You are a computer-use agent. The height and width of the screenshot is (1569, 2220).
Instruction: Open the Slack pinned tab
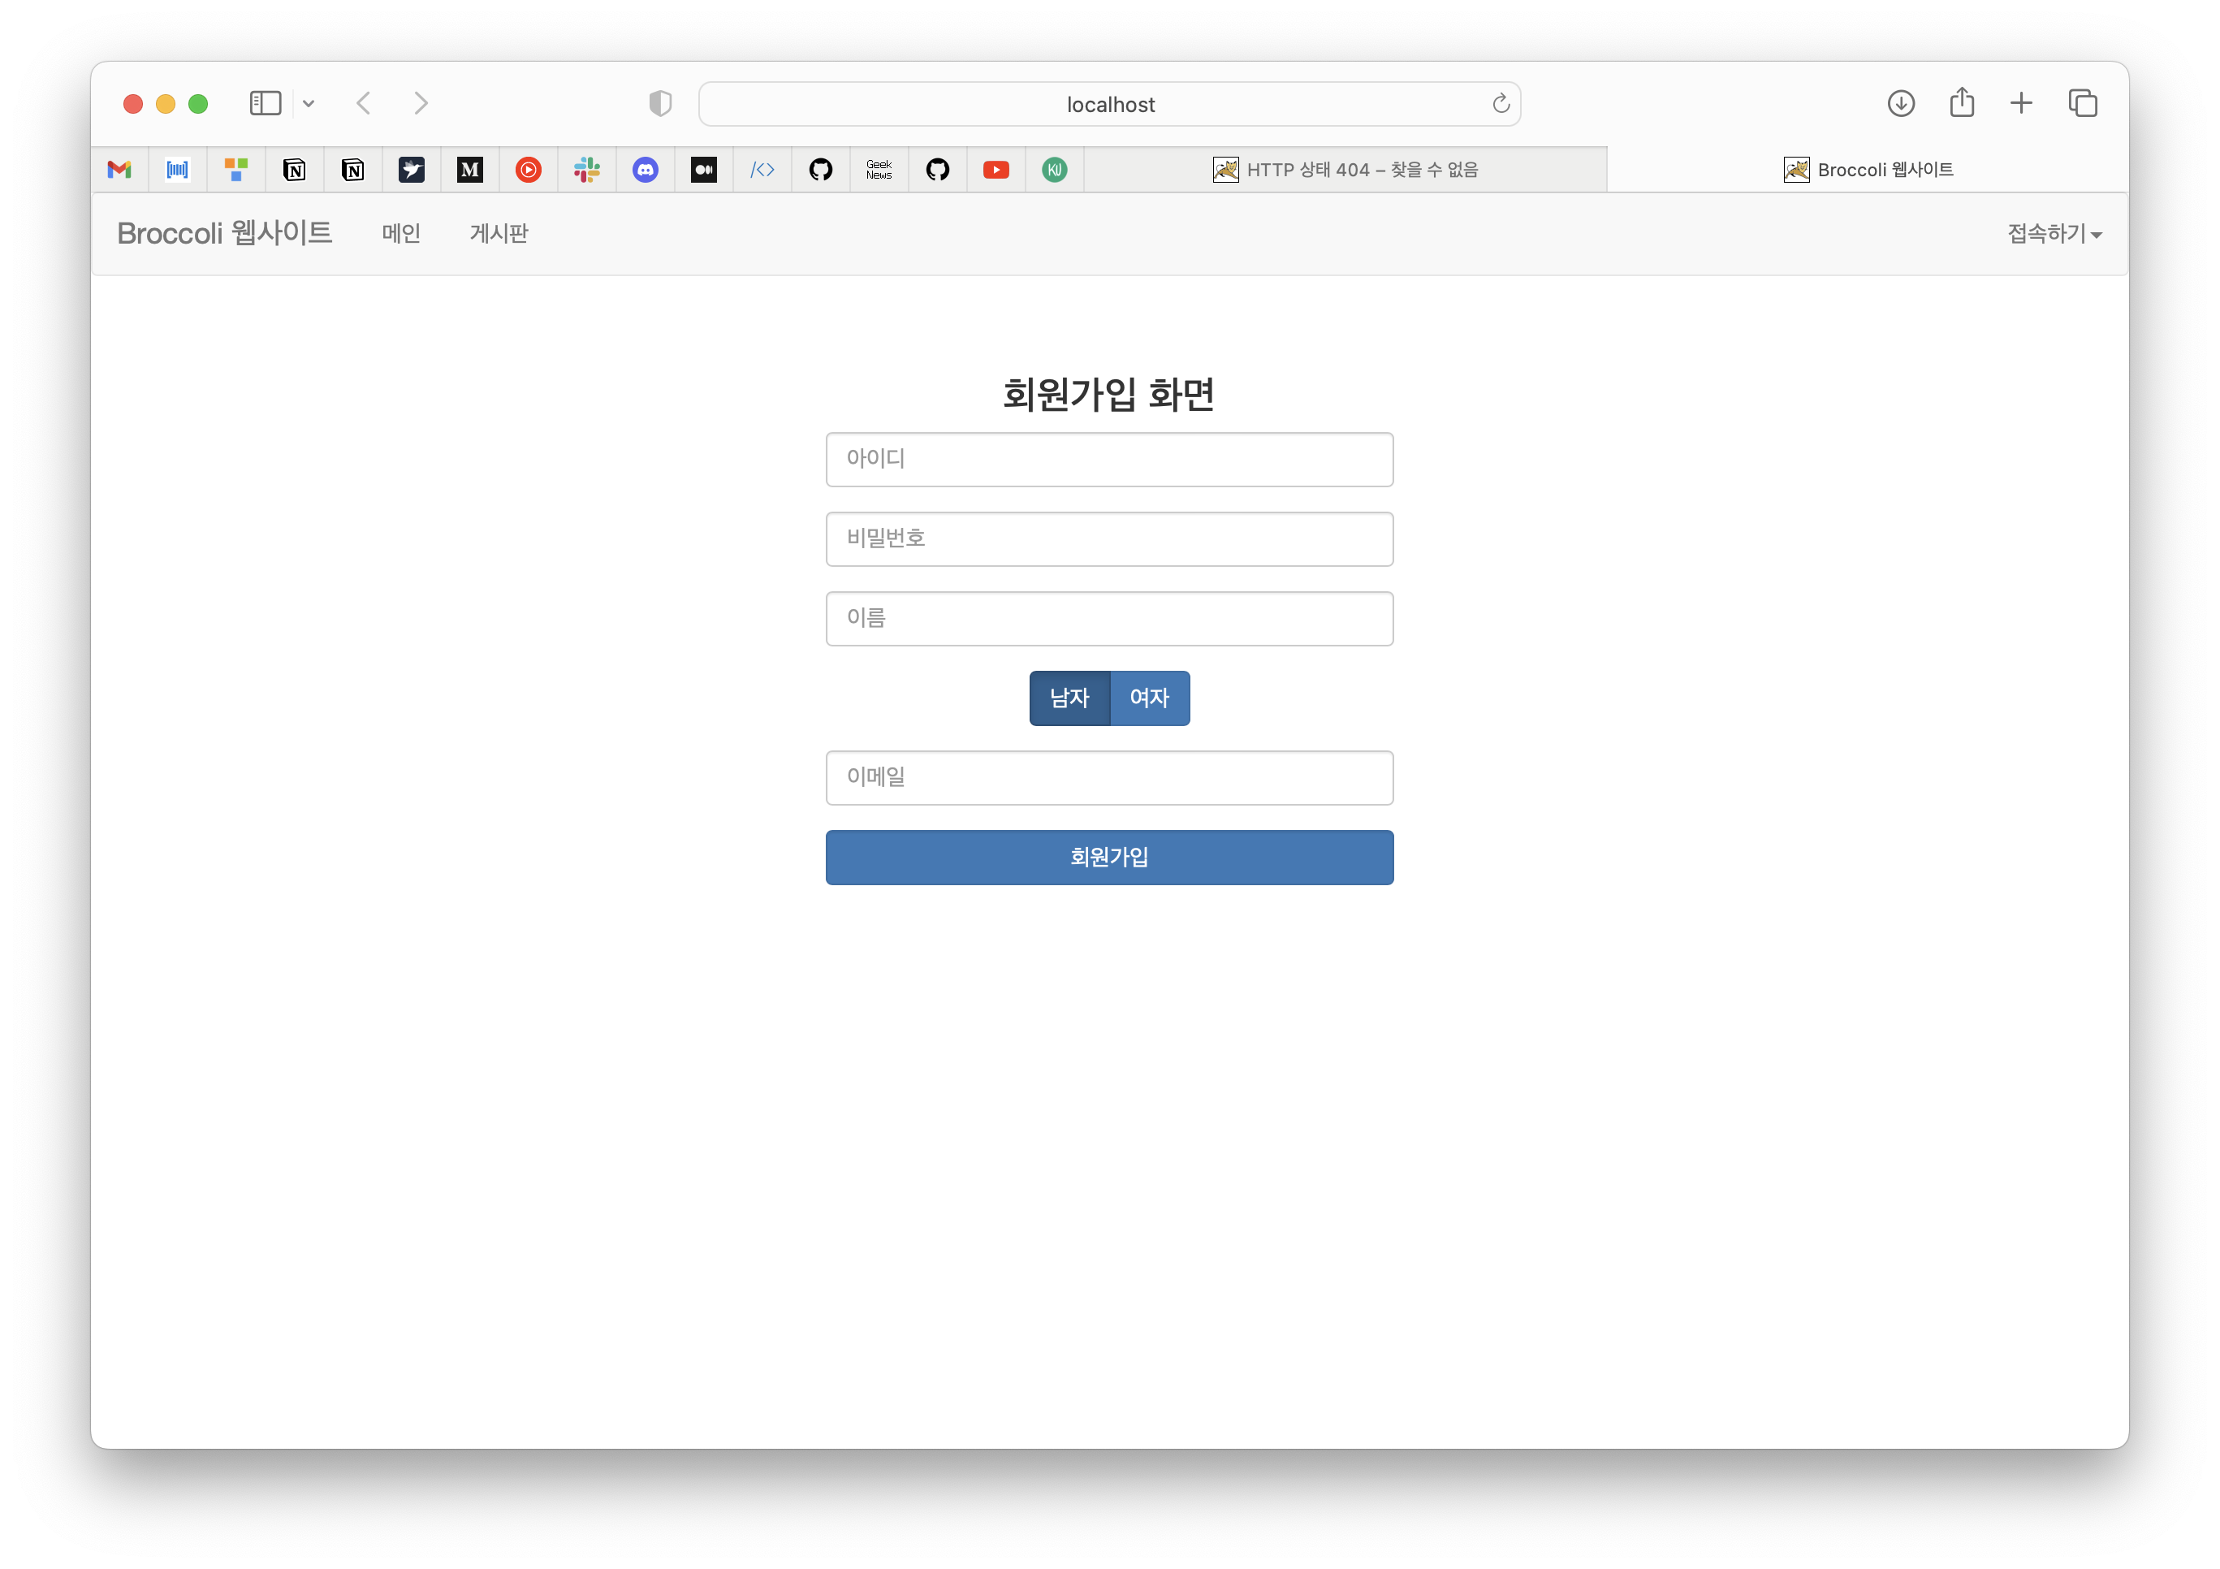point(587,171)
